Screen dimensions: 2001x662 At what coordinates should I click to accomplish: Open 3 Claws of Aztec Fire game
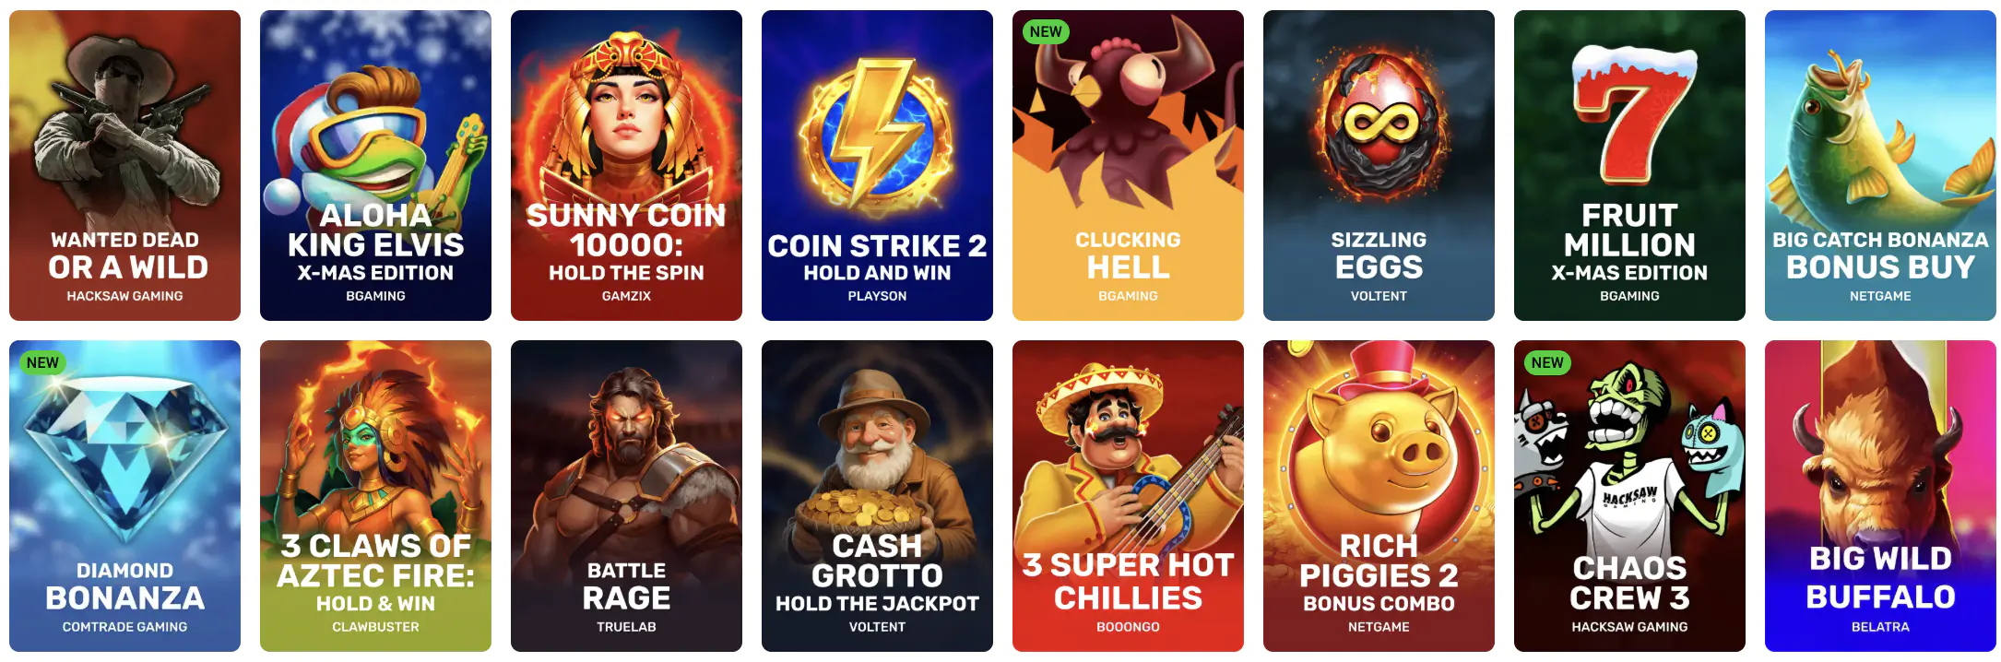[375, 496]
